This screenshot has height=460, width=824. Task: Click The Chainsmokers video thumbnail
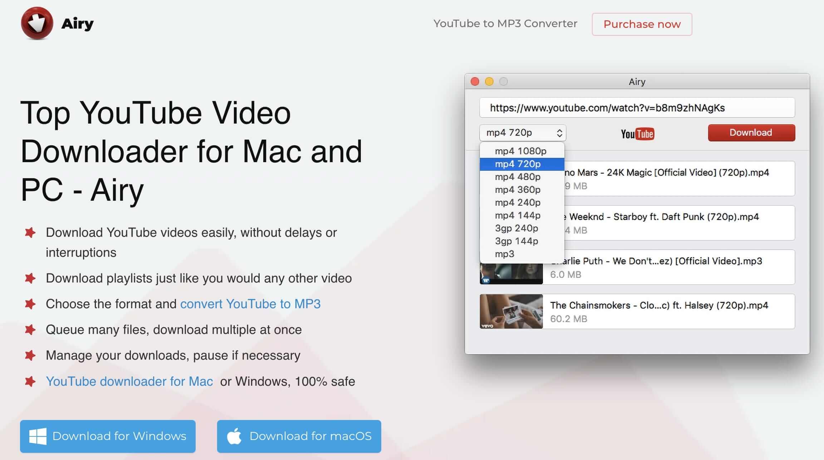(511, 311)
